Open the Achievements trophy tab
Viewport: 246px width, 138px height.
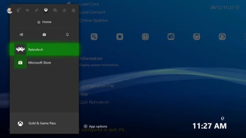pos(18,10)
